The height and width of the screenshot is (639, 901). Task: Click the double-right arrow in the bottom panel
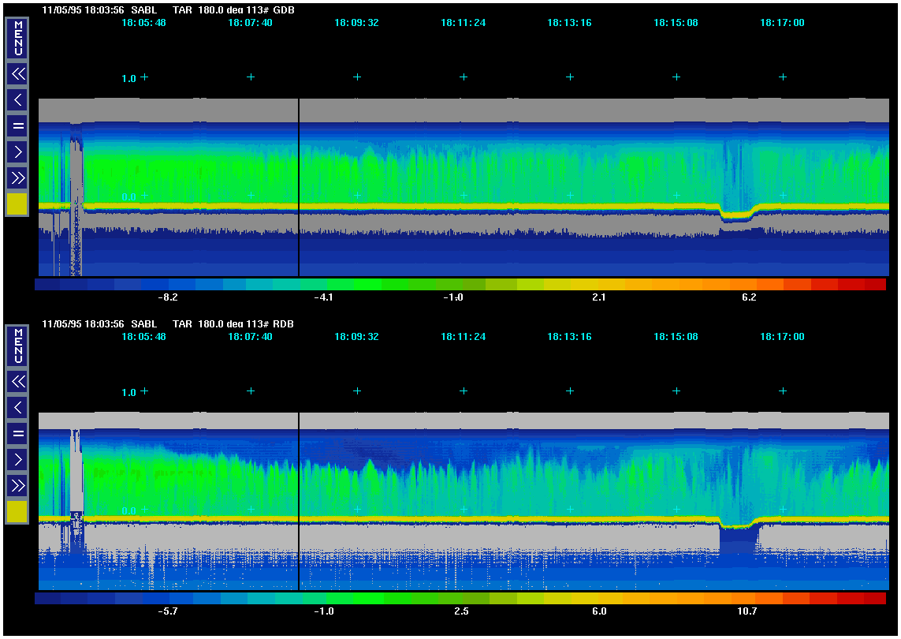(17, 484)
